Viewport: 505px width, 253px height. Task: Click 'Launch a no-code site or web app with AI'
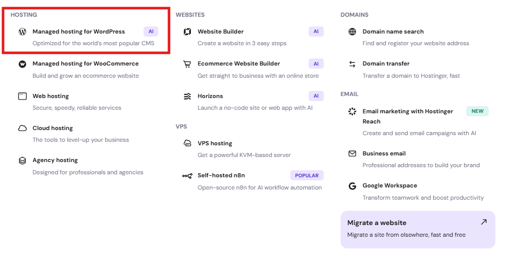click(255, 108)
